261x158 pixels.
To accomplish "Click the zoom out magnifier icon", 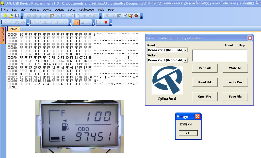I will (11, 22).
